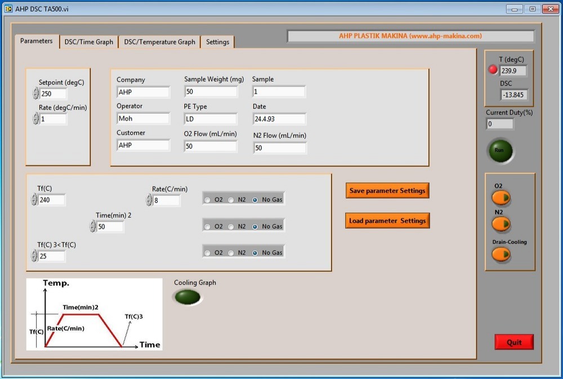Select O2 in the Rate(C/min) row
The height and width of the screenshot is (379, 563).
click(x=207, y=200)
